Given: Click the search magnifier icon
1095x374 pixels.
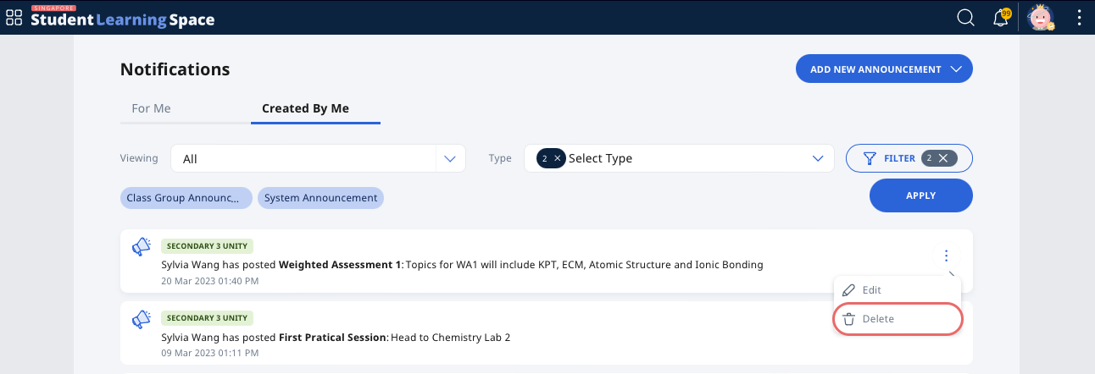Looking at the screenshot, I should 965,18.
